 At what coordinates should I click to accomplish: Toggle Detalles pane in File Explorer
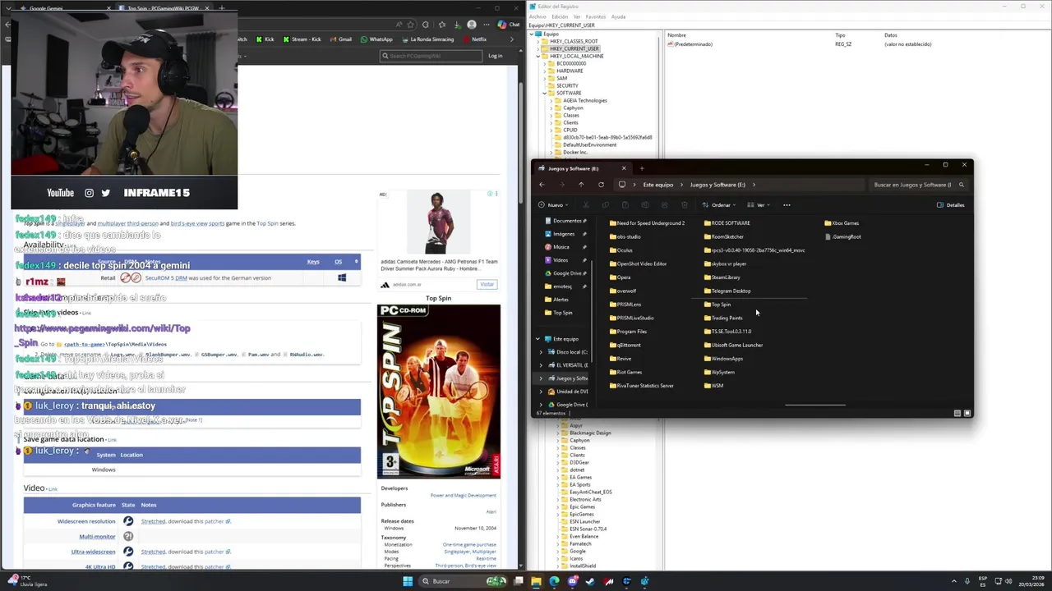pos(951,205)
